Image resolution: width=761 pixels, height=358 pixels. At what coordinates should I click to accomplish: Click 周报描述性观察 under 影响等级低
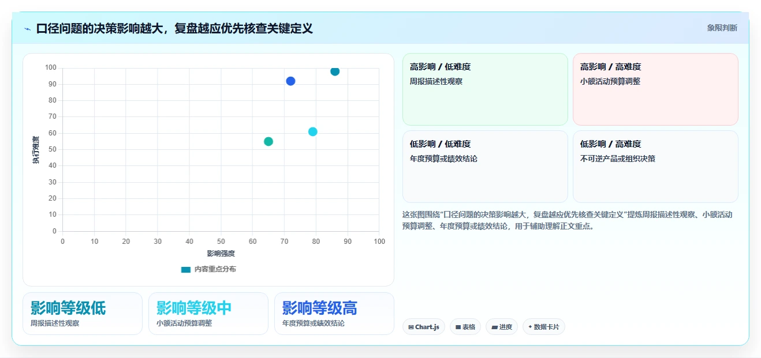55,323
